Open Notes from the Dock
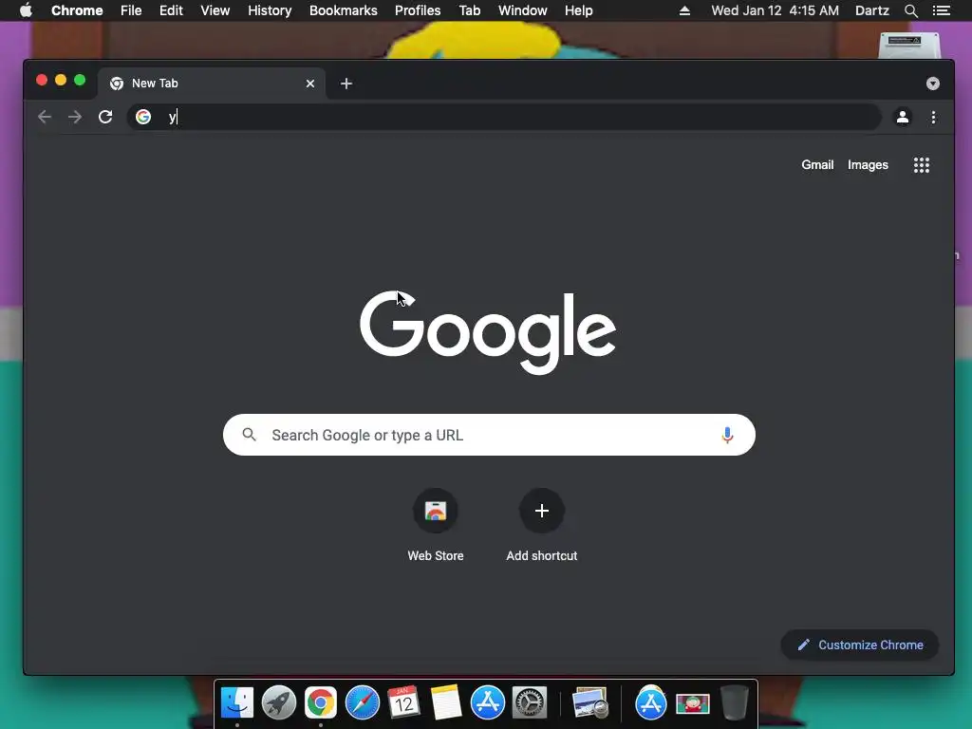This screenshot has width=972, height=729. [446, 703]
